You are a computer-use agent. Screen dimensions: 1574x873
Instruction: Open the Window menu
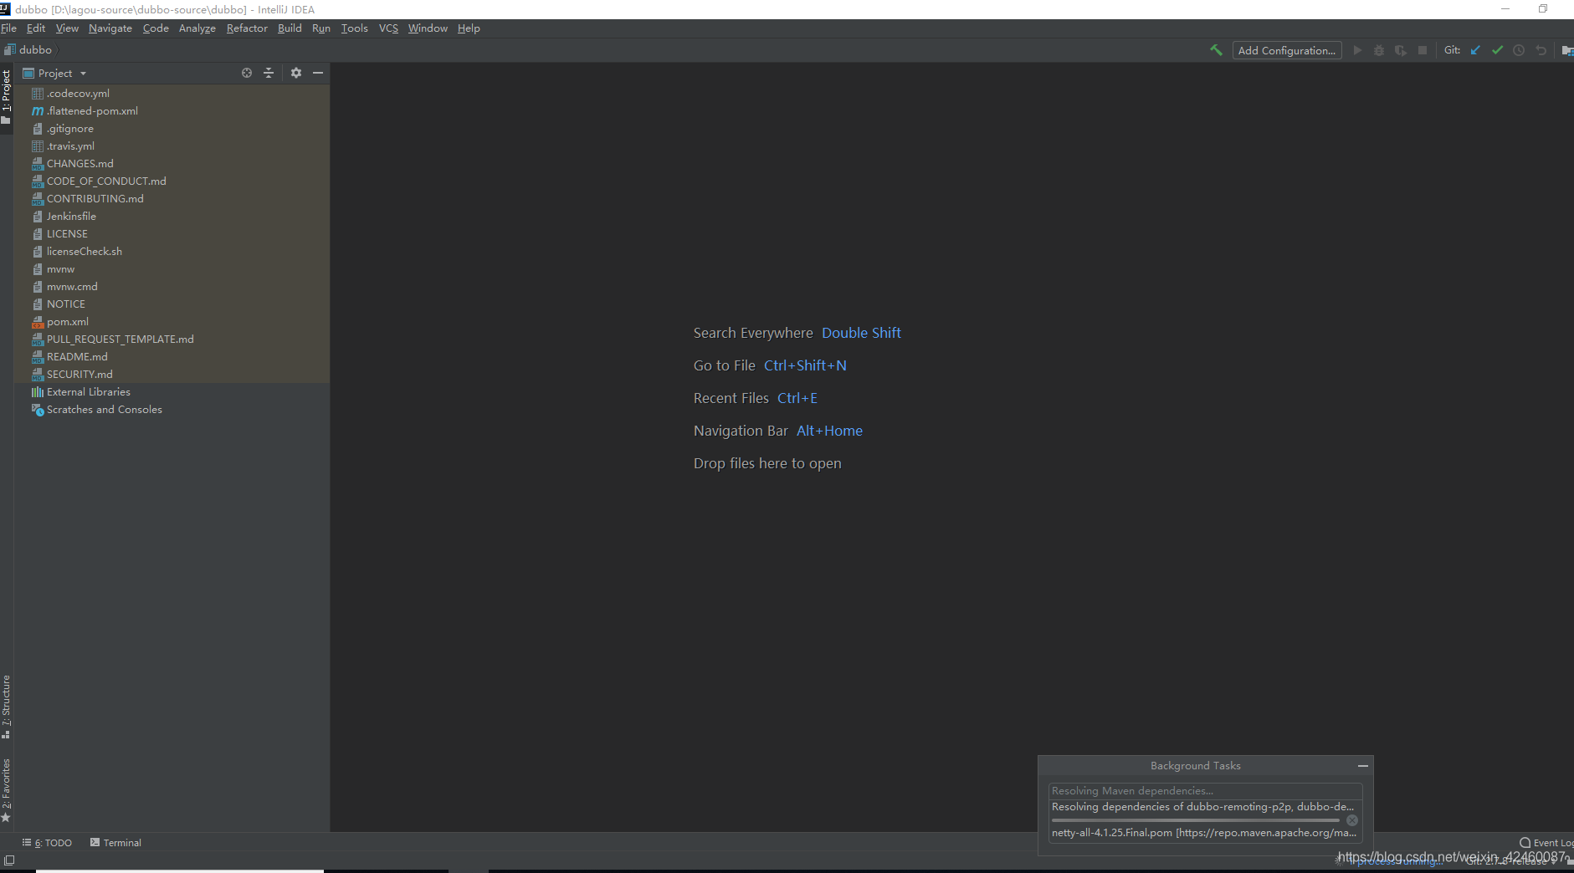(x=428, y=28)
